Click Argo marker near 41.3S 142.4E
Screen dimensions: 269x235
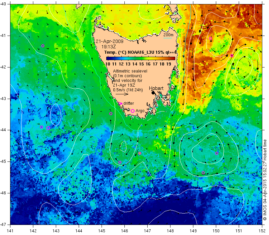(43, 46)
